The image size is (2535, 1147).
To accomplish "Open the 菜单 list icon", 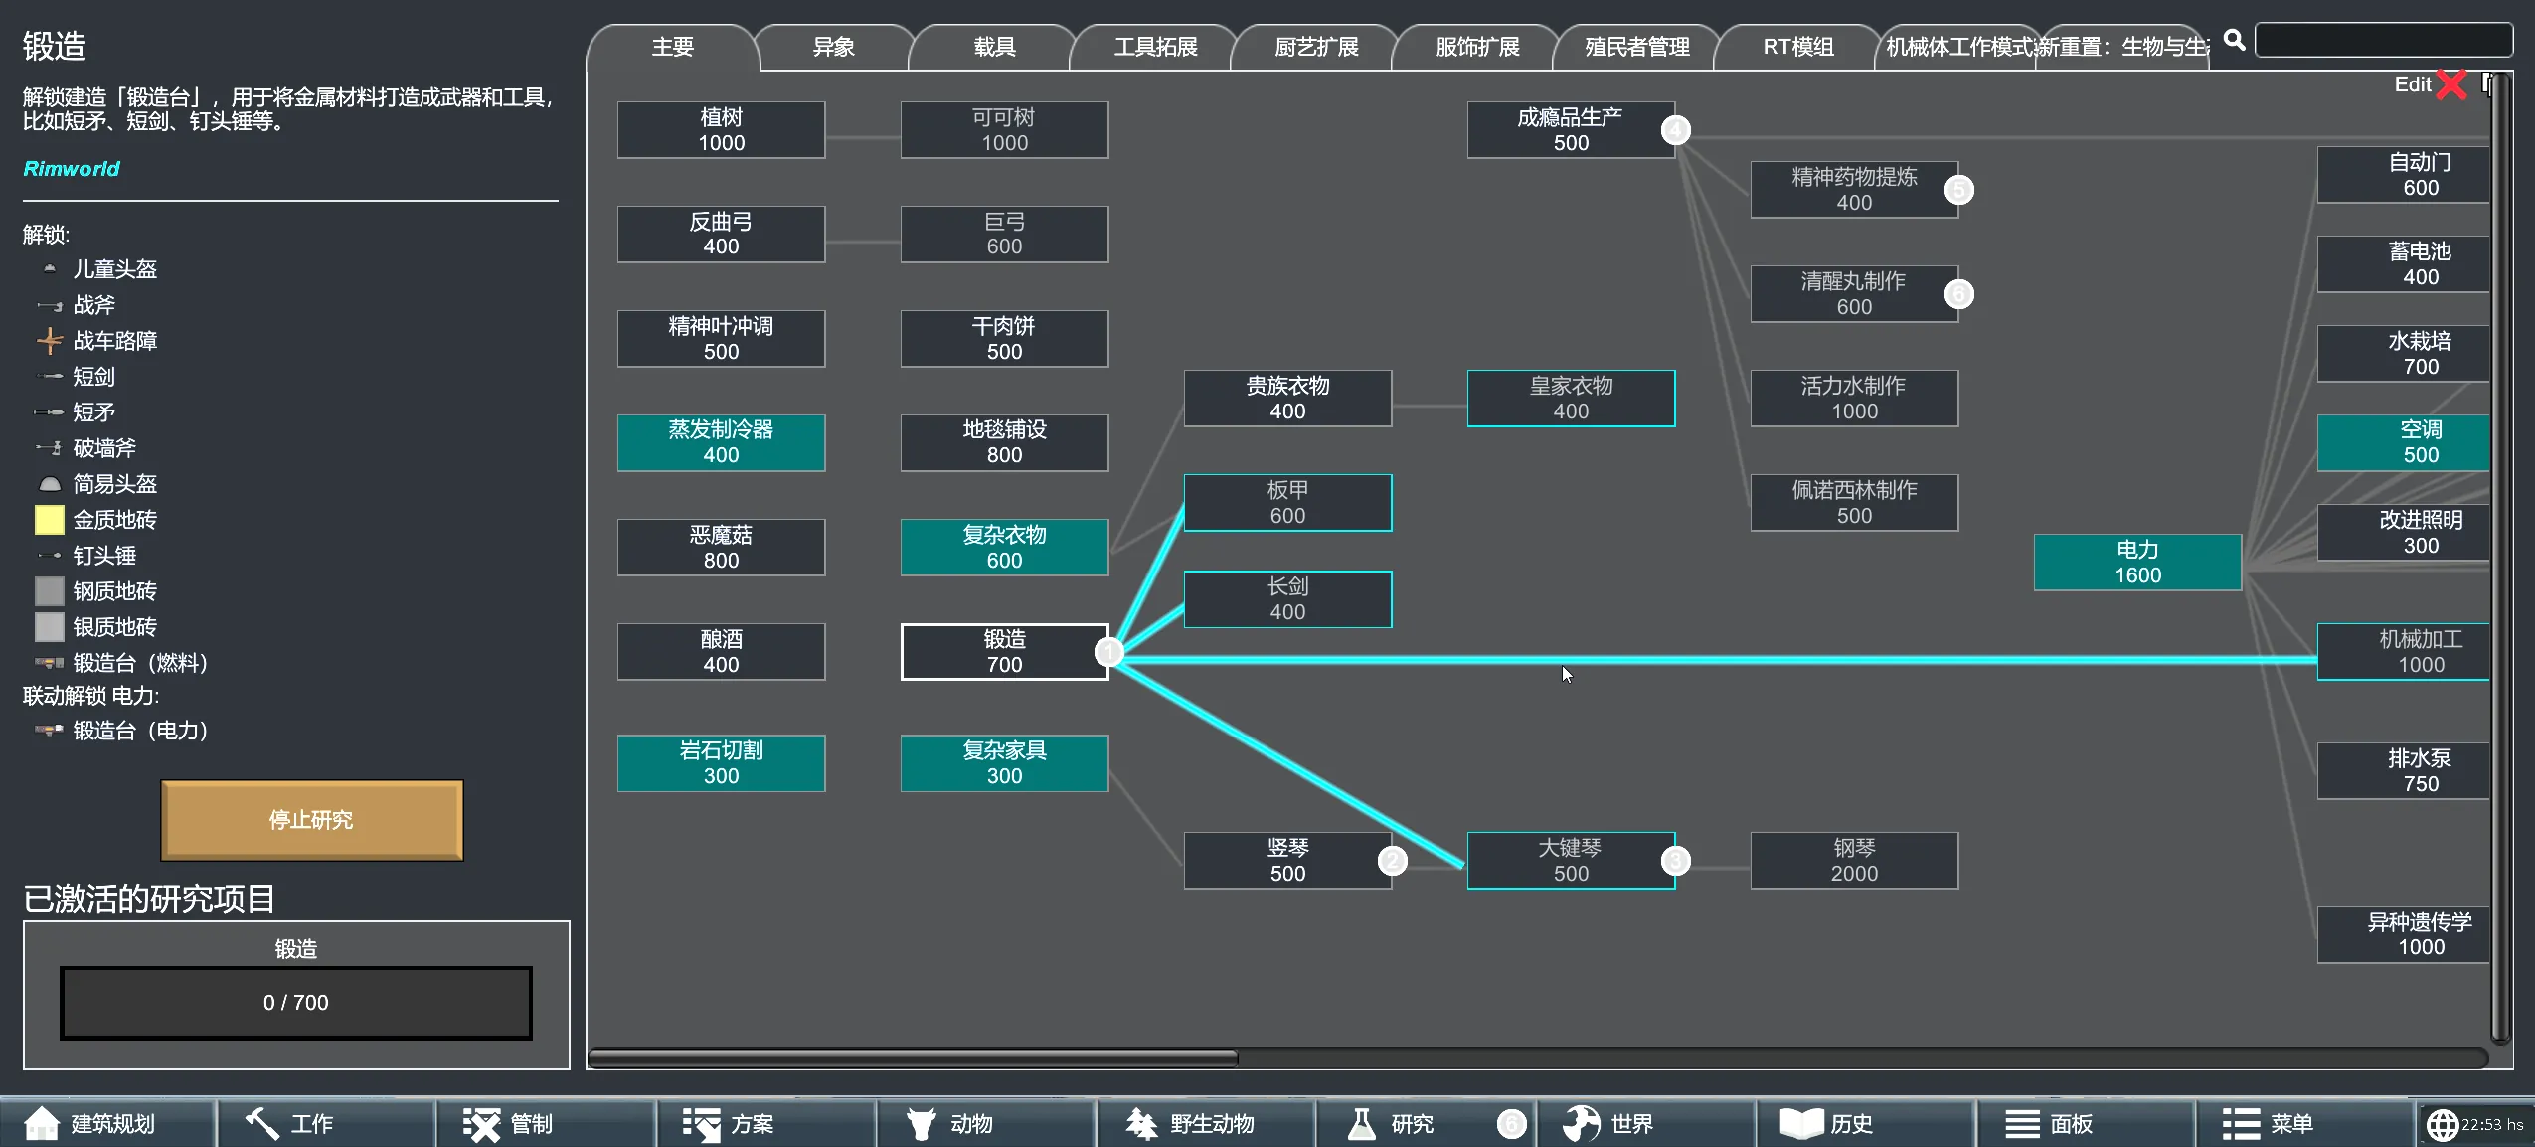I will [2241, 1124].
